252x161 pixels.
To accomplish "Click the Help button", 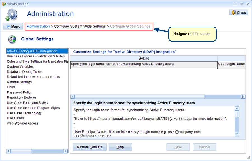I will pyautogui.click(x=120, y=147).
